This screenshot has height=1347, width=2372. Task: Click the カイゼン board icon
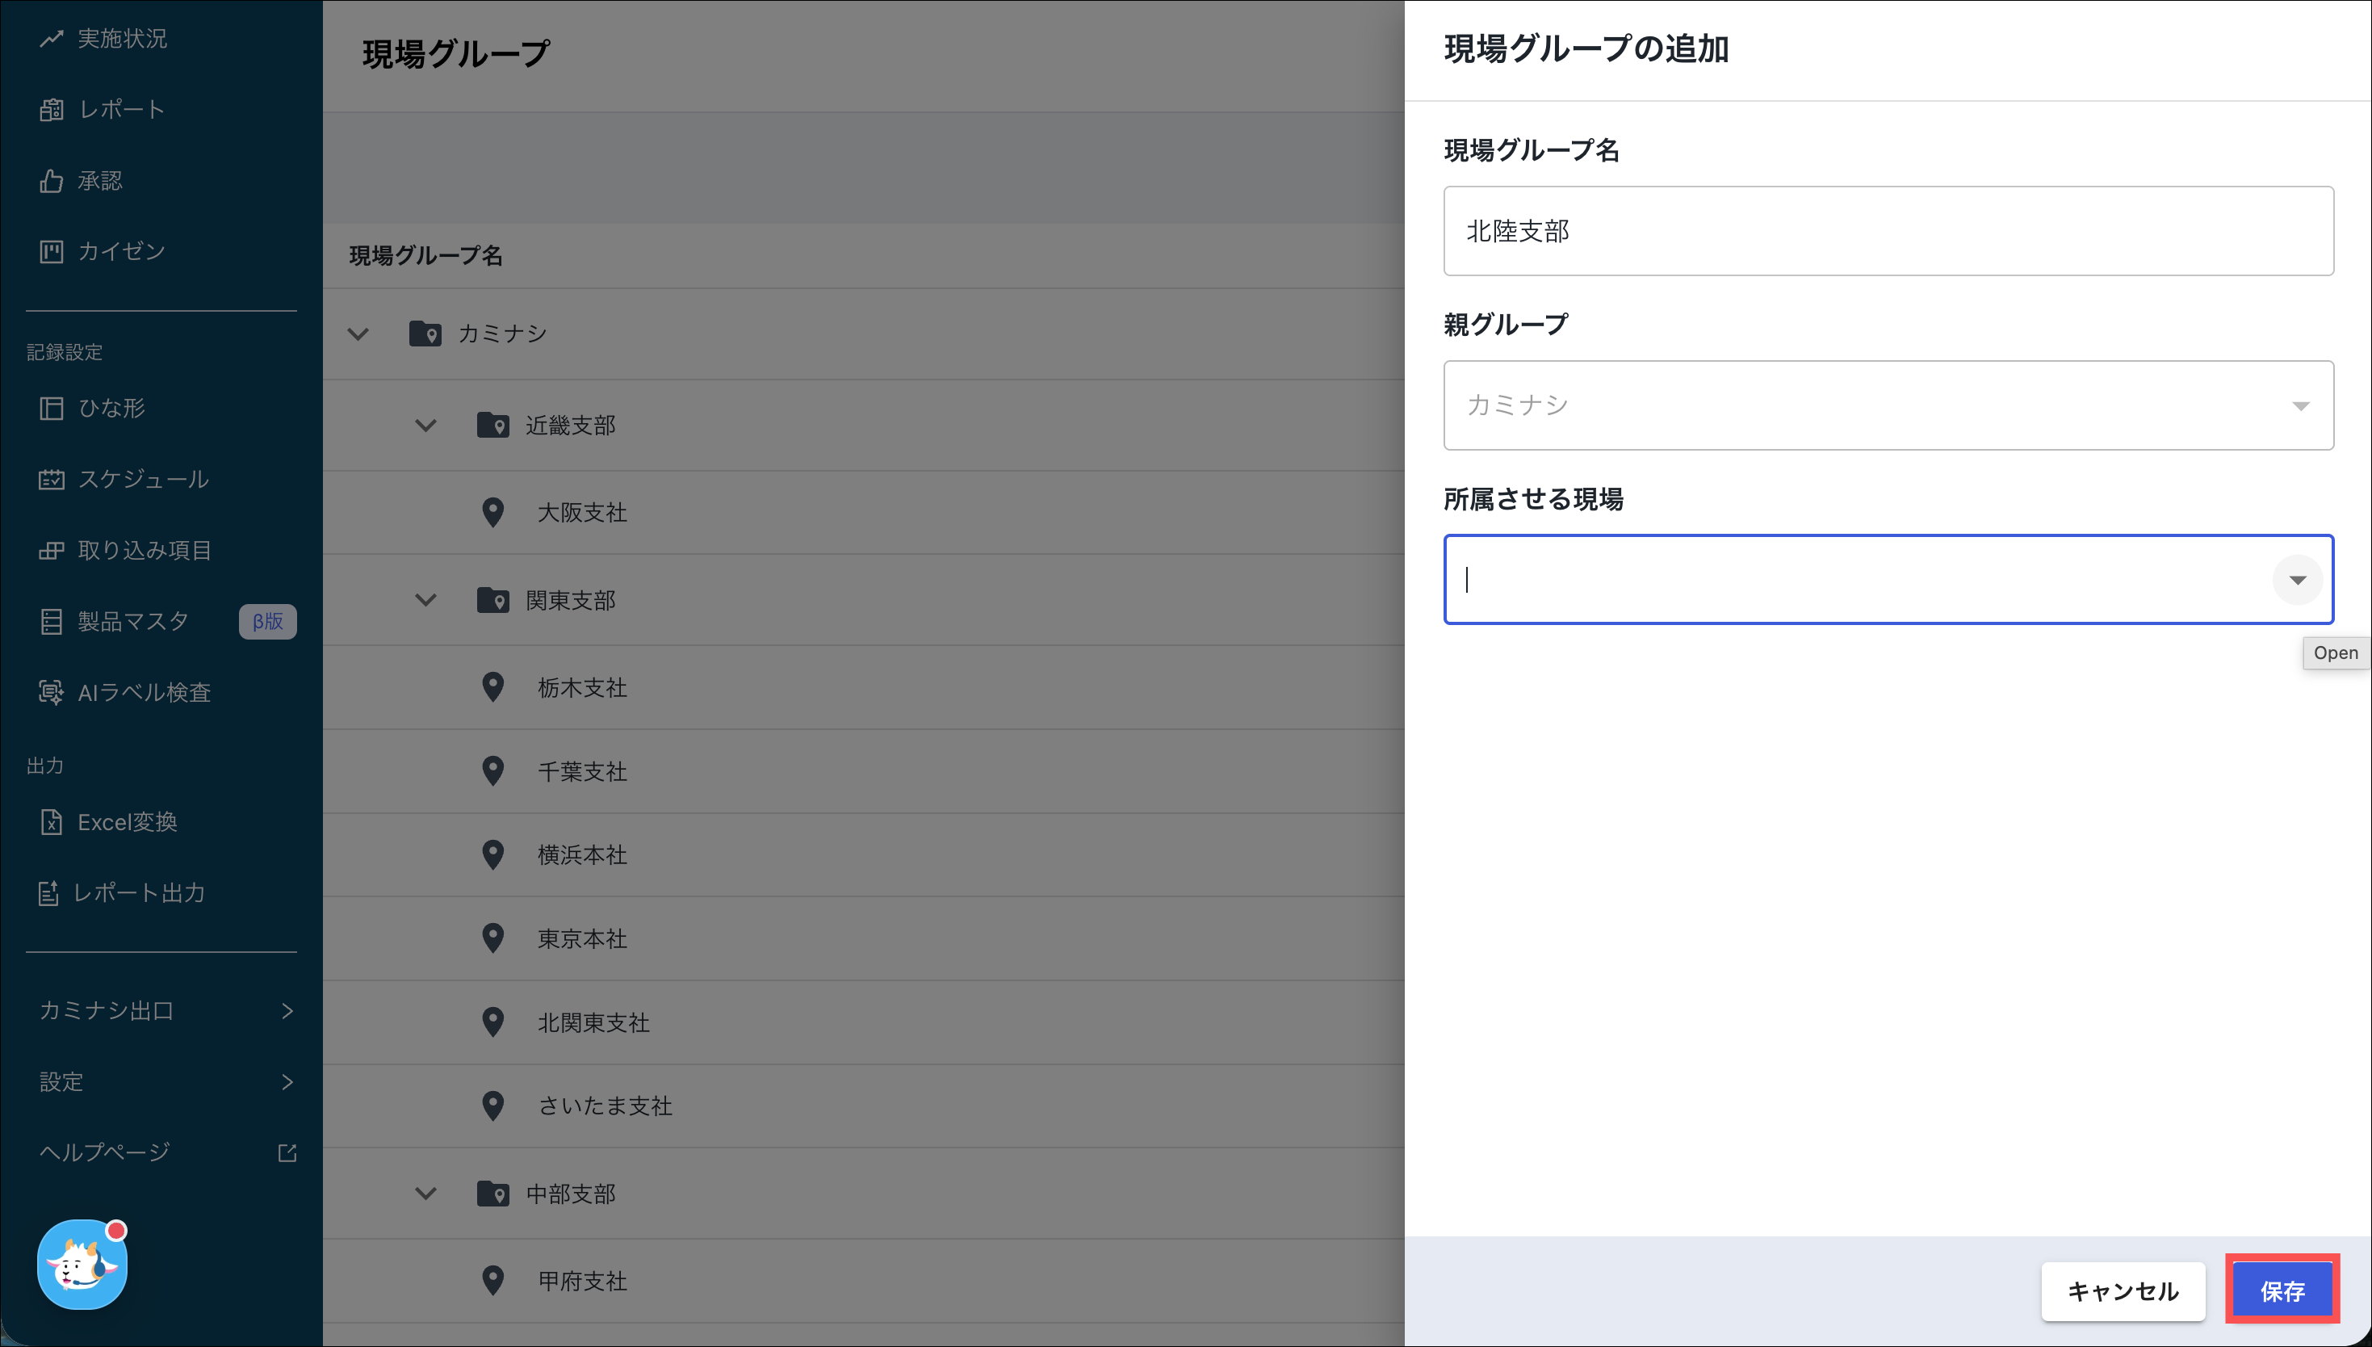click(x=51, y=252)
